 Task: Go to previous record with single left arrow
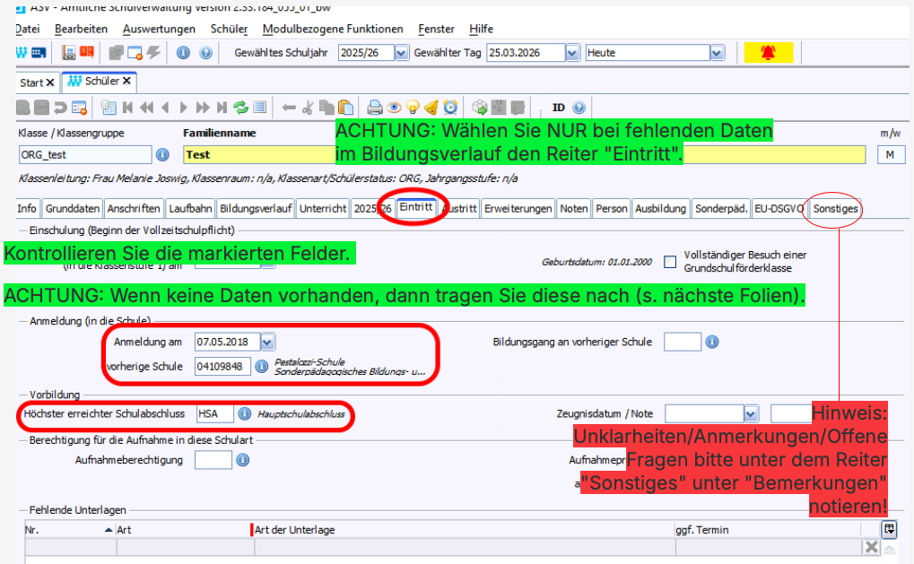tap(165, 108)
